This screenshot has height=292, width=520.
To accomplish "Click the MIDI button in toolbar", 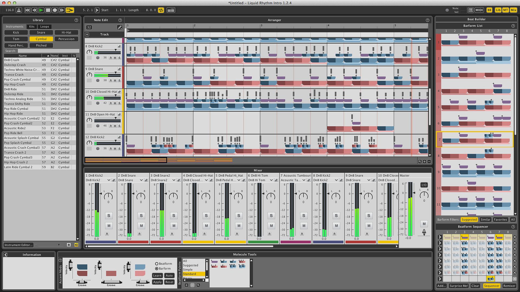I will click(x=479, y=10).
